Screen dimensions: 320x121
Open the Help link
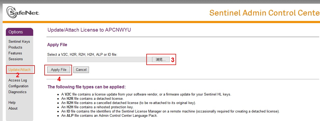12,102
